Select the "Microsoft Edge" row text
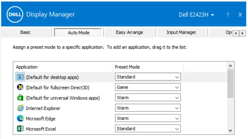This screenshot has width=248, height=139. click(x=41, y=119)
